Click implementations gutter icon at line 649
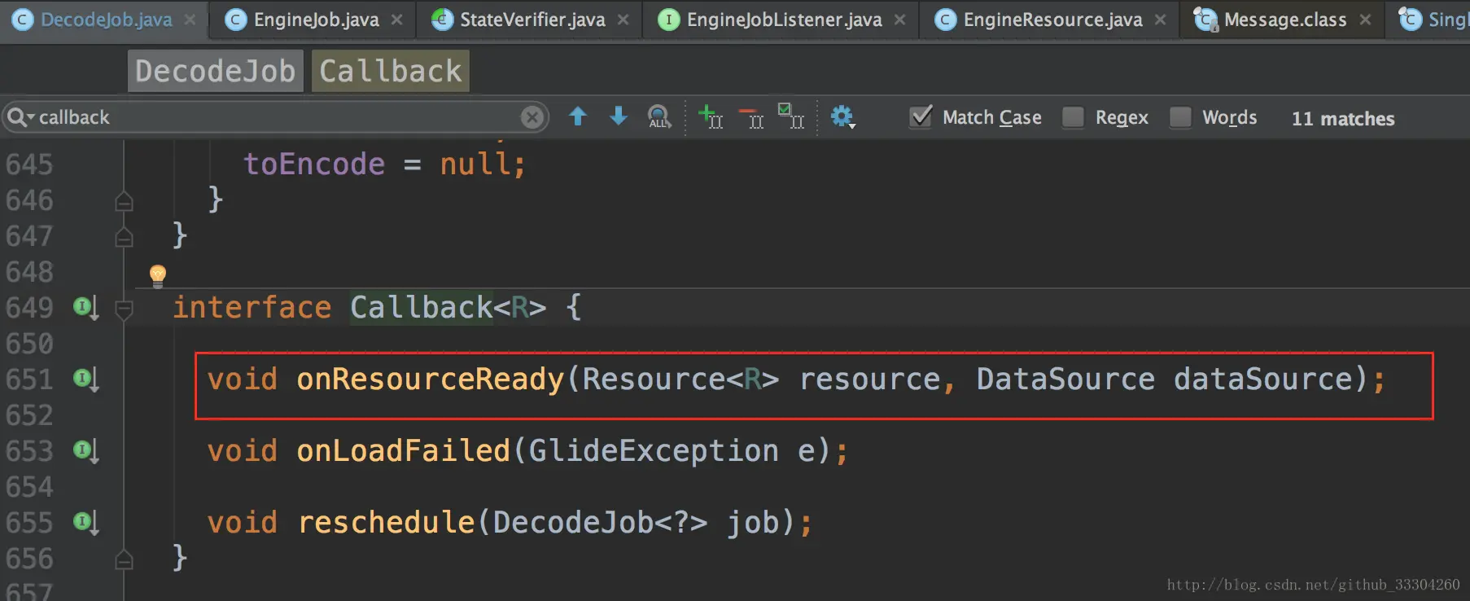The width and height of the screenshot is (1470, 601). pyautogui.click(x=86, y=308)
